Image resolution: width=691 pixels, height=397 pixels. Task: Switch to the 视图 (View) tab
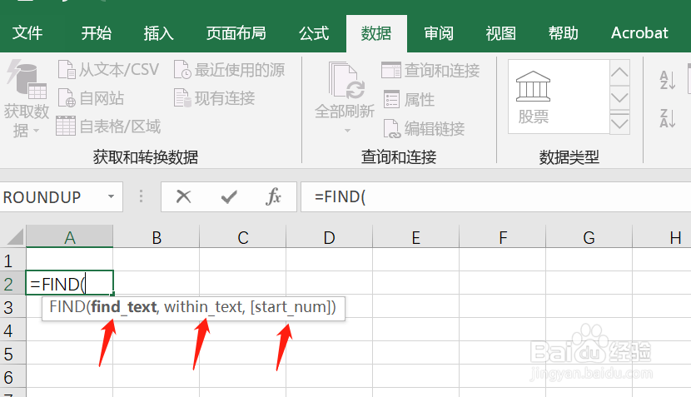click(500, 33)
